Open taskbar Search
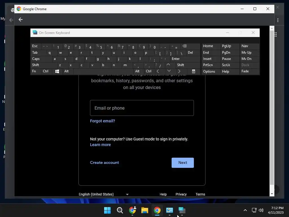 [120, 210]
